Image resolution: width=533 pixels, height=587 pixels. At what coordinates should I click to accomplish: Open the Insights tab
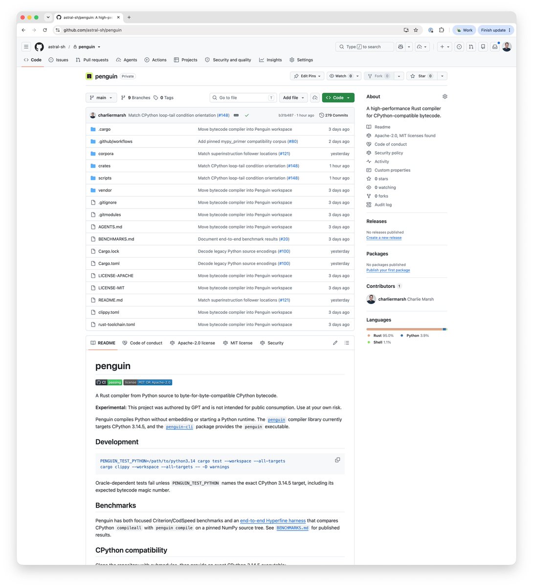[270, 60]
